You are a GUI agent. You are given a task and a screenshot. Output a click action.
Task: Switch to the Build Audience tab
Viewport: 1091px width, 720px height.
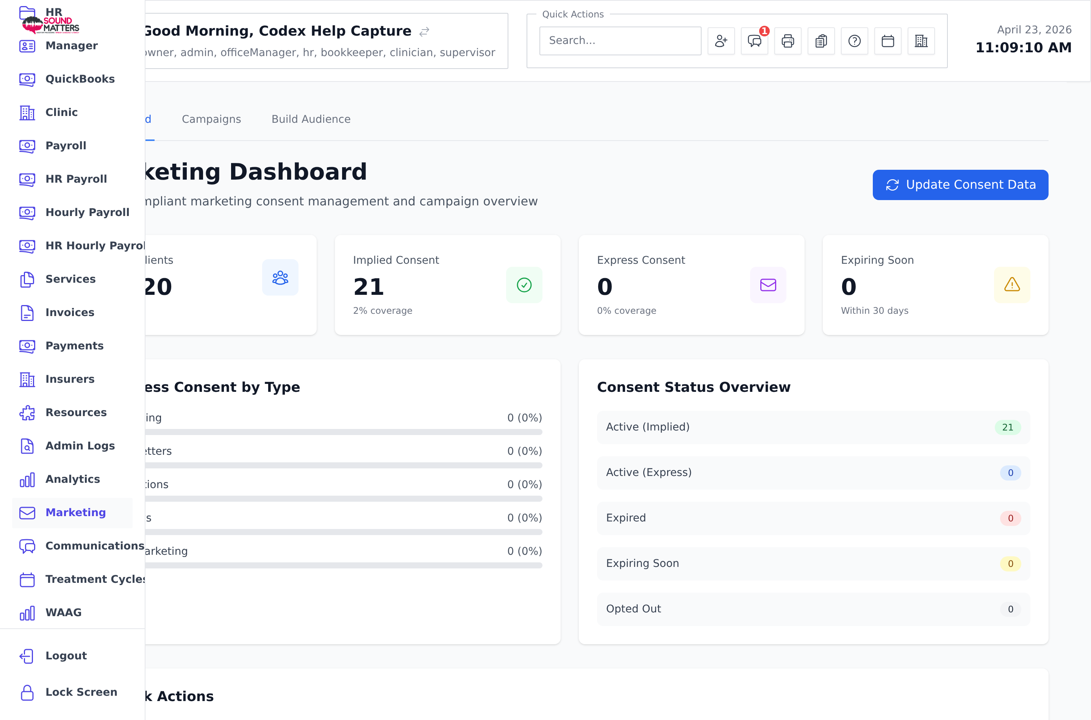pos(311,119)
